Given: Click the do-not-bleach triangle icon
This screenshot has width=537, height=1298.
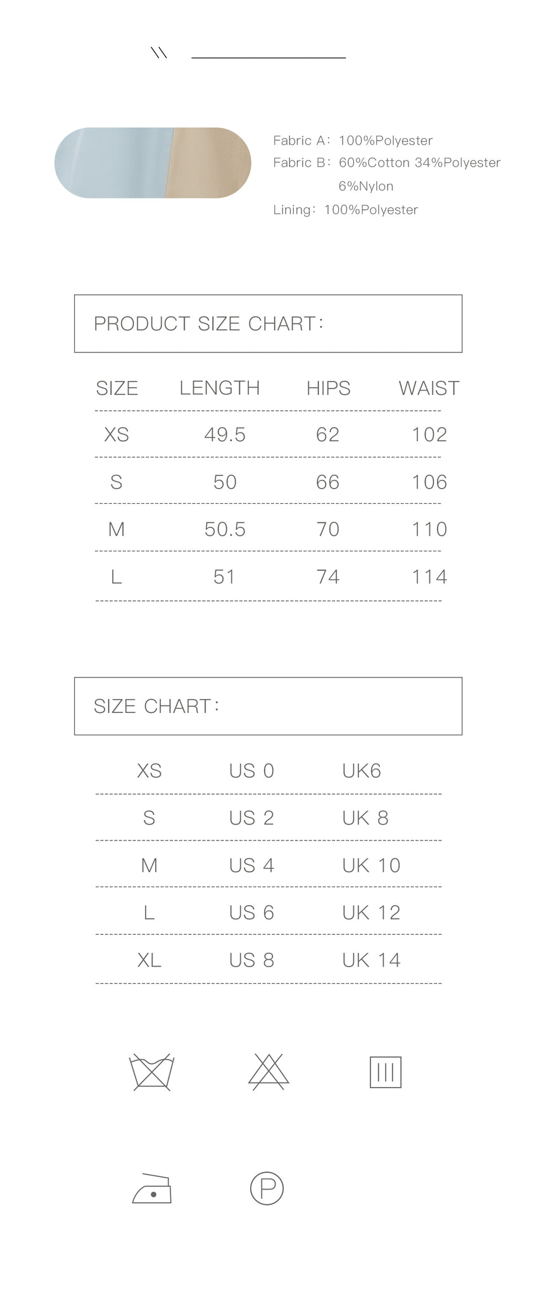Looking at the screenshot, I should point(268,1072).
